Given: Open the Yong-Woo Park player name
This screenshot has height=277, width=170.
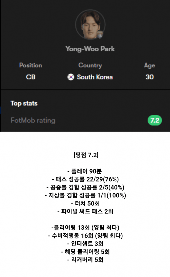Looking at the screenshot, I should (90, 49).
